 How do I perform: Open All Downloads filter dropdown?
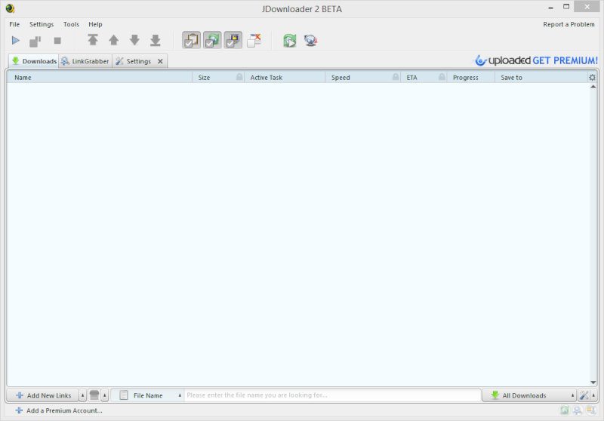tap(529, 395)
